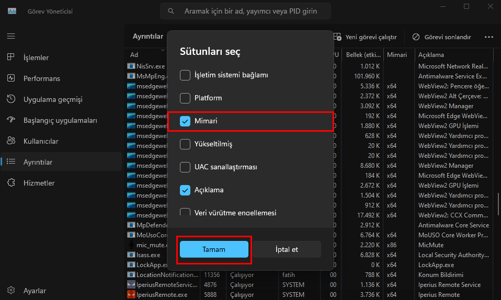The width and height of the screenshot is (501, 300).
Task: Click the Konum Bildirimi description
Action: 441,275
